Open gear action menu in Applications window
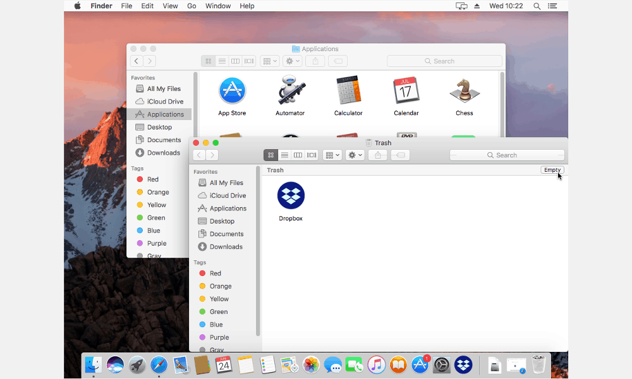This screenshot has width=632, height=379. 293,61
